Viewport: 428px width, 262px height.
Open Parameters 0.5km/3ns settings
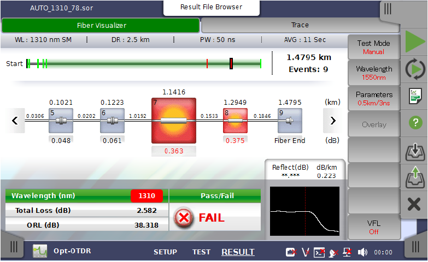pos(374,99)
